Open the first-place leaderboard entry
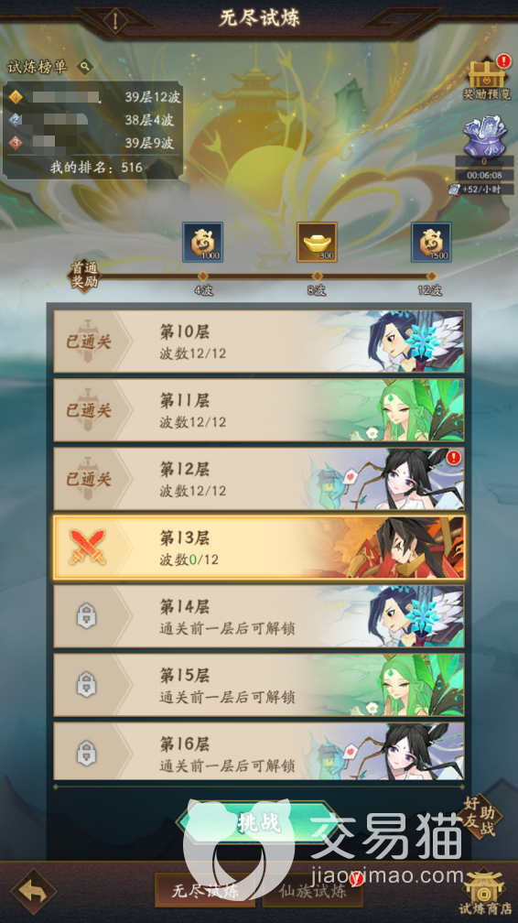The height and width of the screenshot is (923, 518). point(93,97)
